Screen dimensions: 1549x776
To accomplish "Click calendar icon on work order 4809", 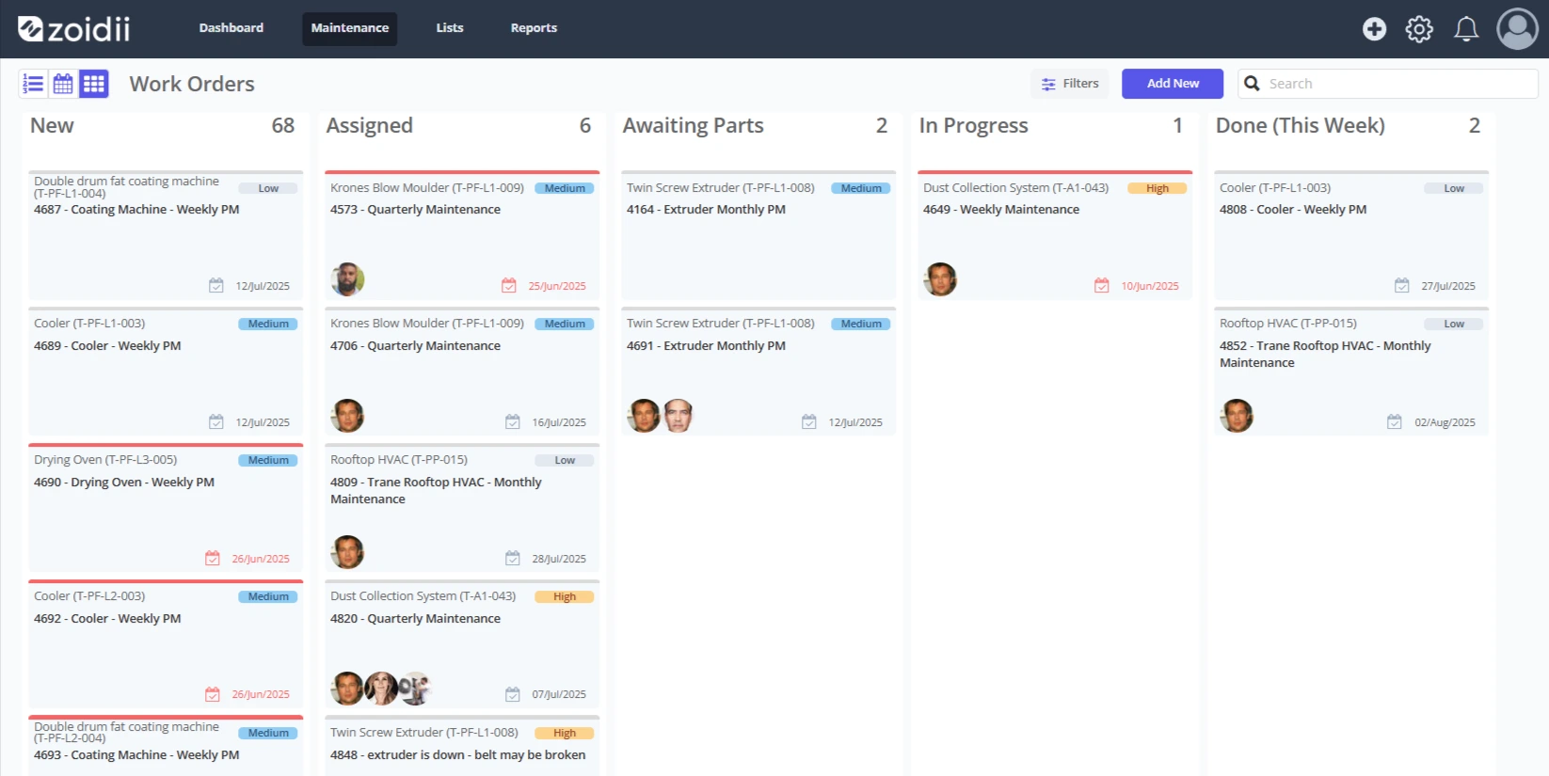I will (513, 558).
